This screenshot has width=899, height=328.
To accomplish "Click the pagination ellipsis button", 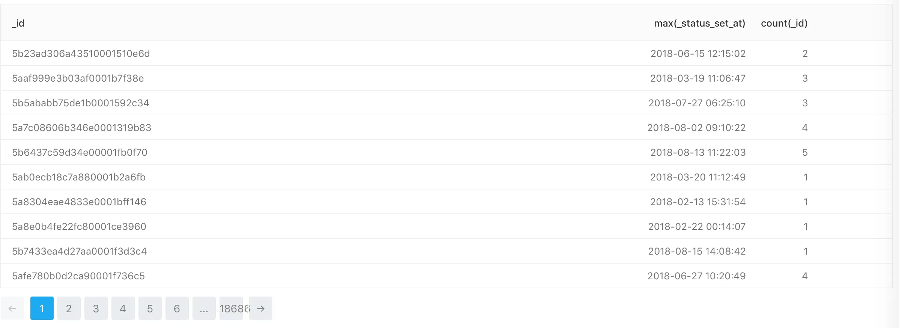I will coord(204,308).
